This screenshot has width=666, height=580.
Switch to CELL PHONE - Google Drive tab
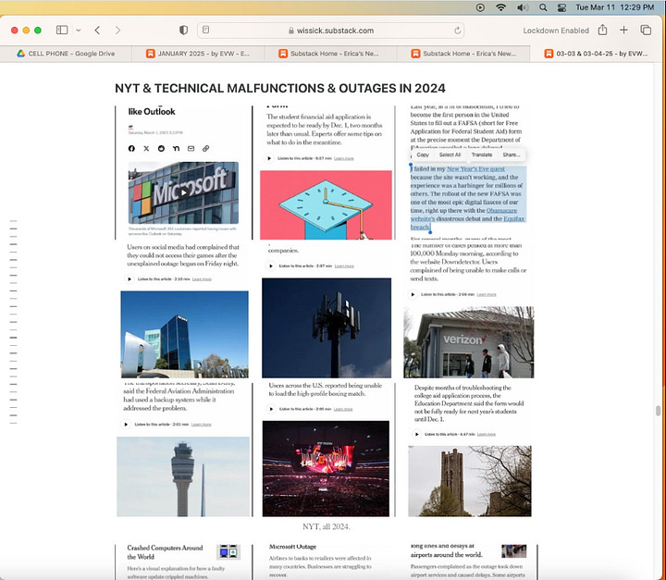tap(66, 54)
